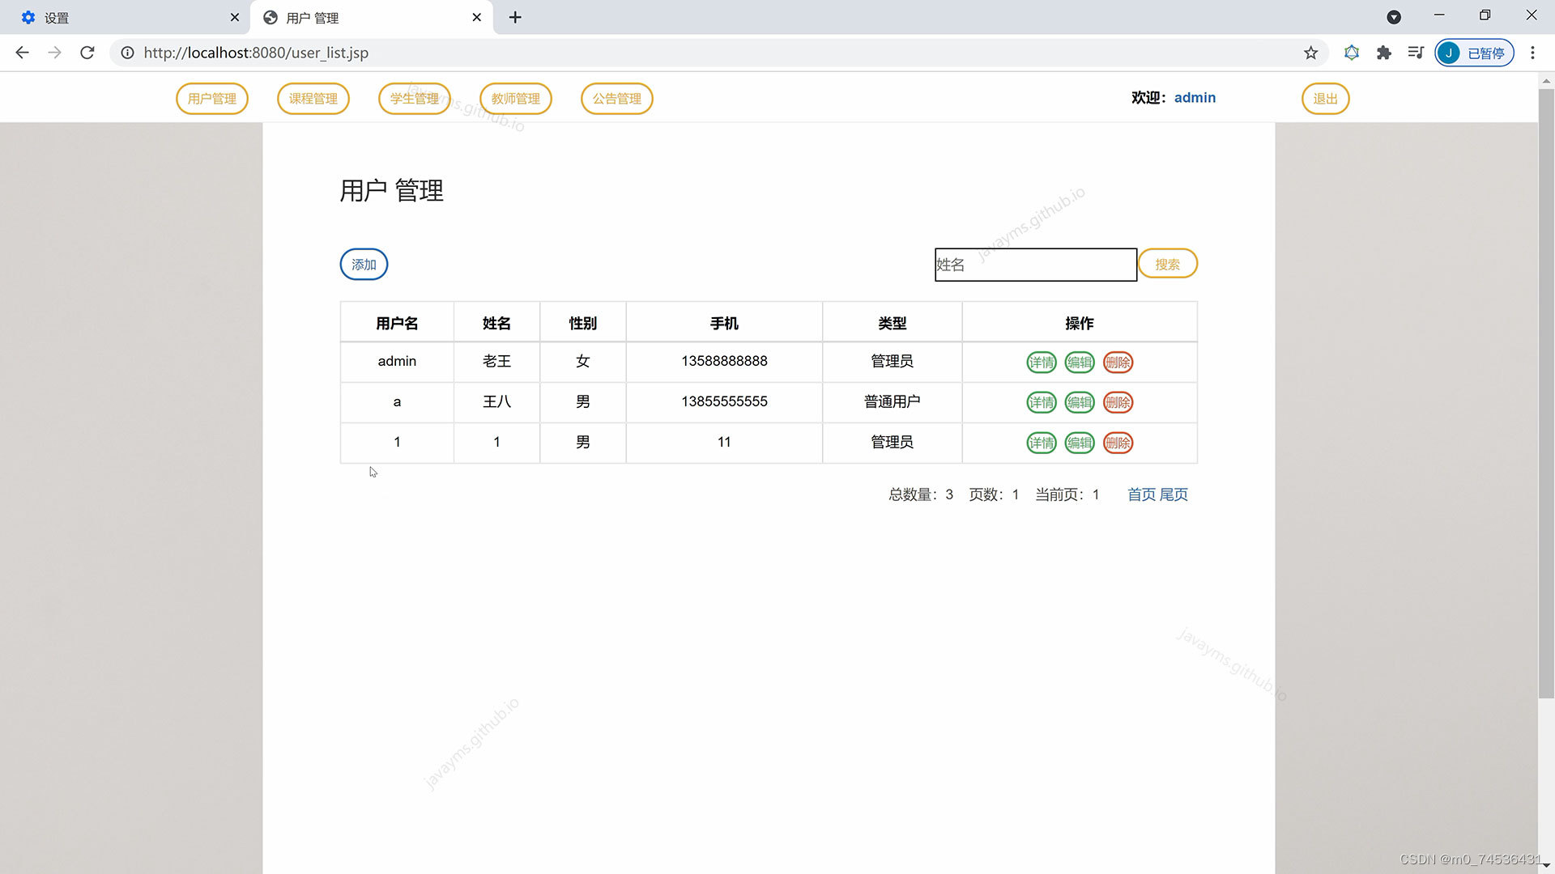
Task: Click the 用户 管理 page heading
Action: coord(391,191)
